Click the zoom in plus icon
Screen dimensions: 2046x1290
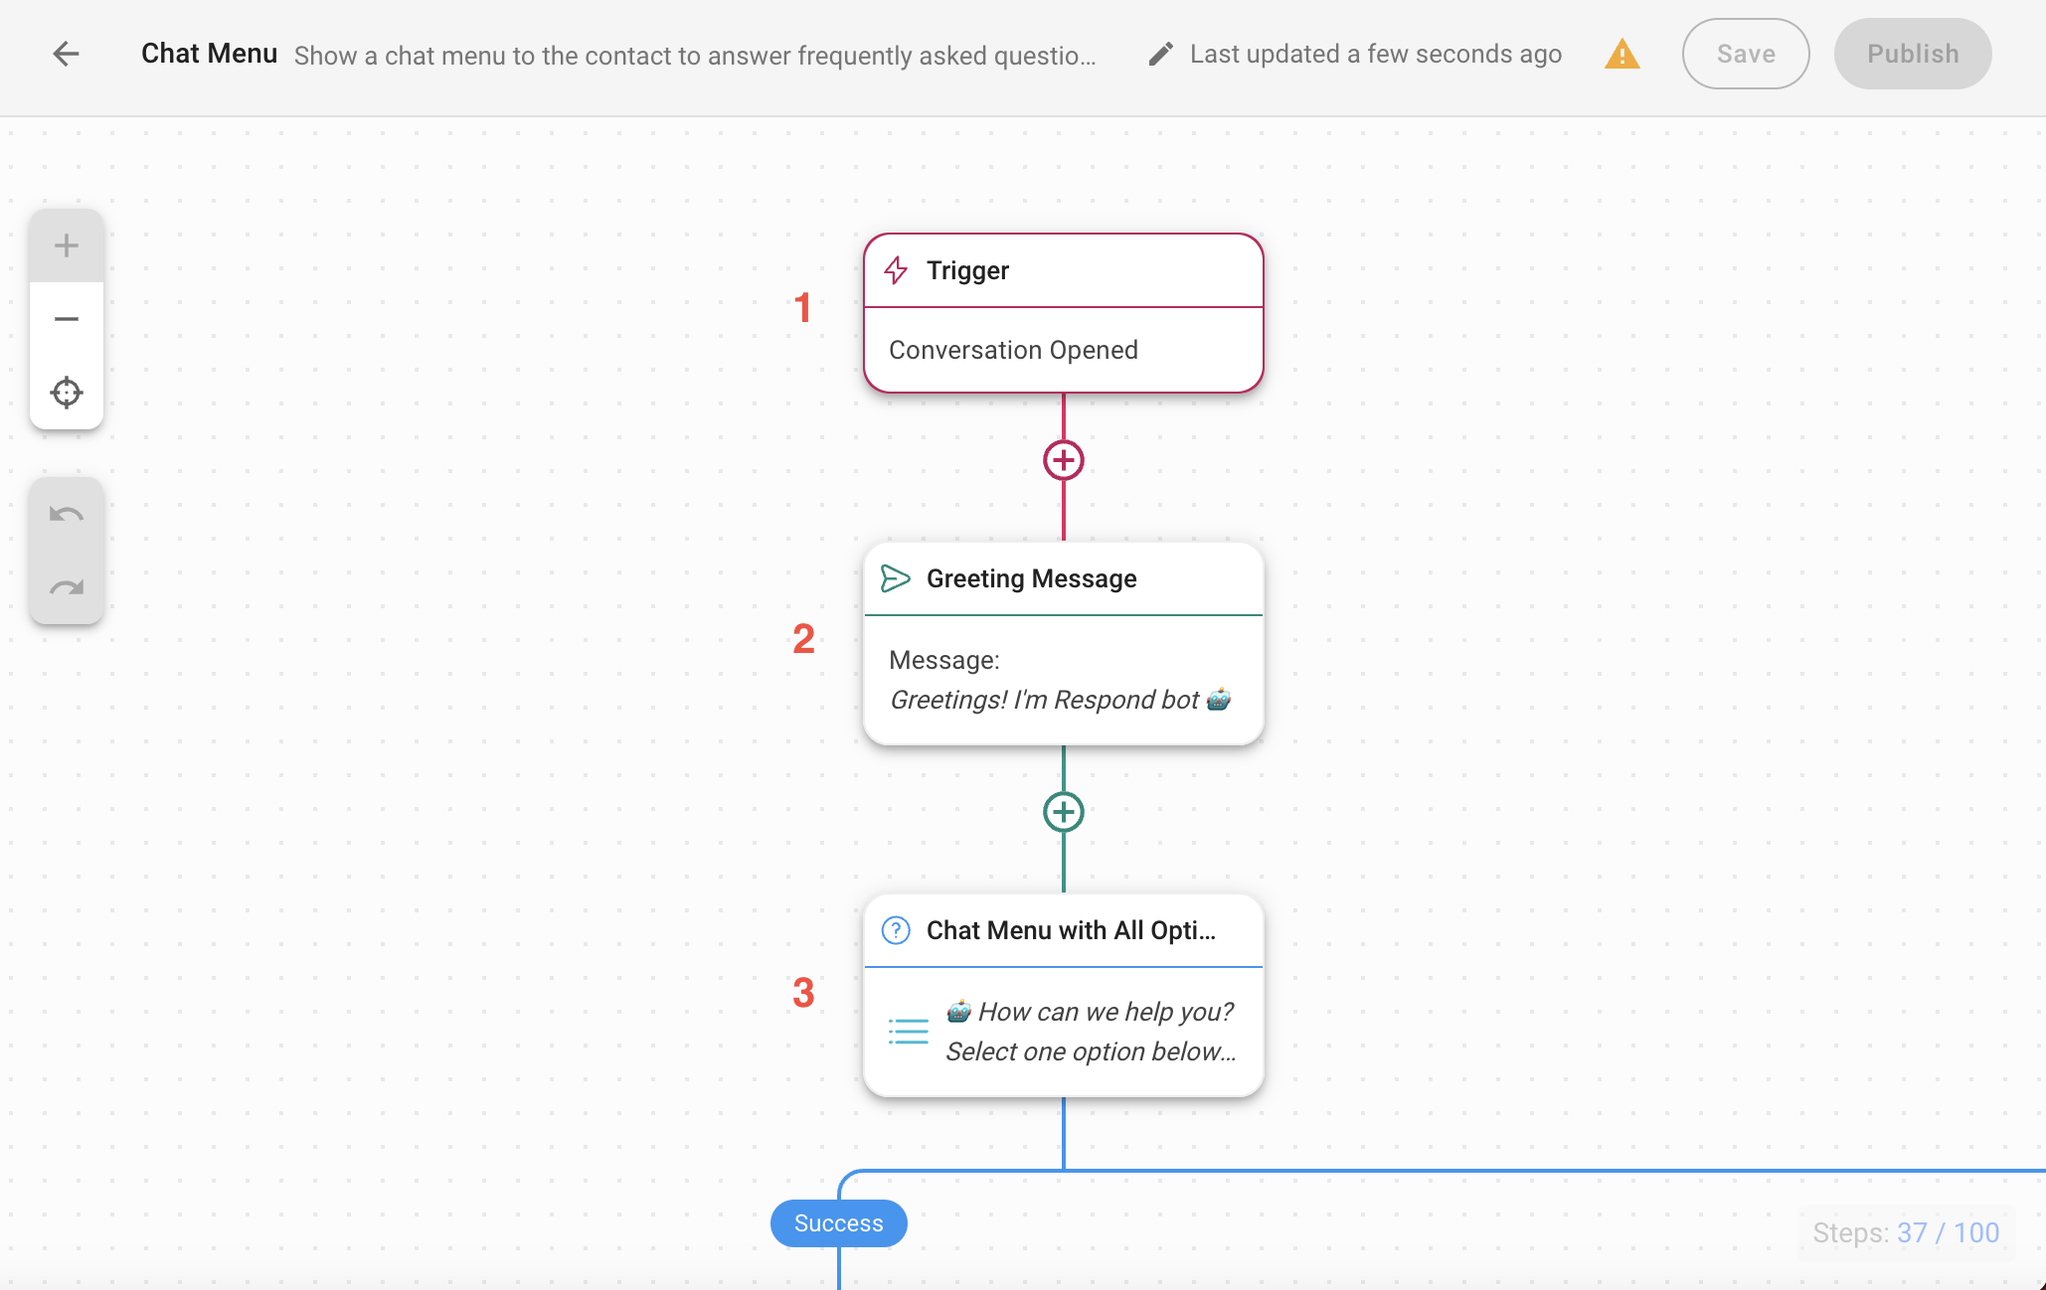pos(67,245)
